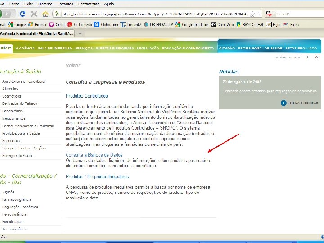Open LEGISLAÇÃO navigation item
The width and height of the screenshot is (324, 243).
click(148, 48)
